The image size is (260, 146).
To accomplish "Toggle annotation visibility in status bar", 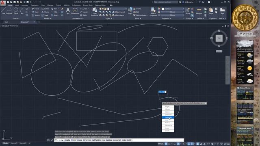I will pyautogui.click(x=198, y=144).
